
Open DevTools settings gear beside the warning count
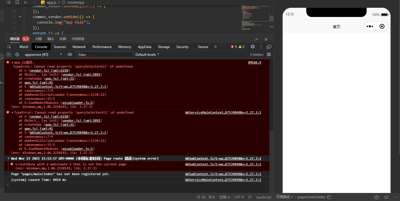click(x=253, y=47)
